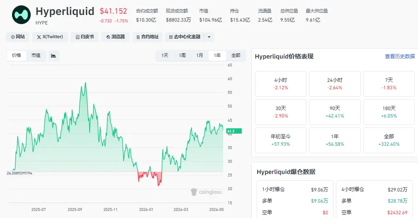Select the 1周 time range
This screenshot has height=218, width=418.
click(x=182, y=56)
